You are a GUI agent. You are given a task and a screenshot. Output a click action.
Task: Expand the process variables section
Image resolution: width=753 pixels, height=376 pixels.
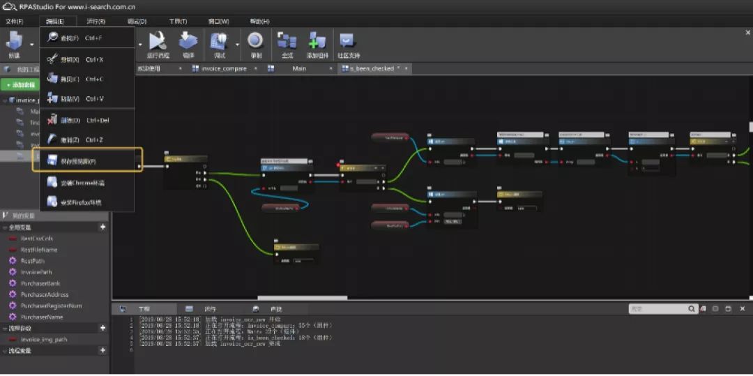click(5, 351)
